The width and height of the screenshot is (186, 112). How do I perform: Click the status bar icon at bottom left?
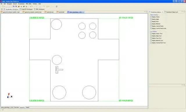(x=3, y=110)
